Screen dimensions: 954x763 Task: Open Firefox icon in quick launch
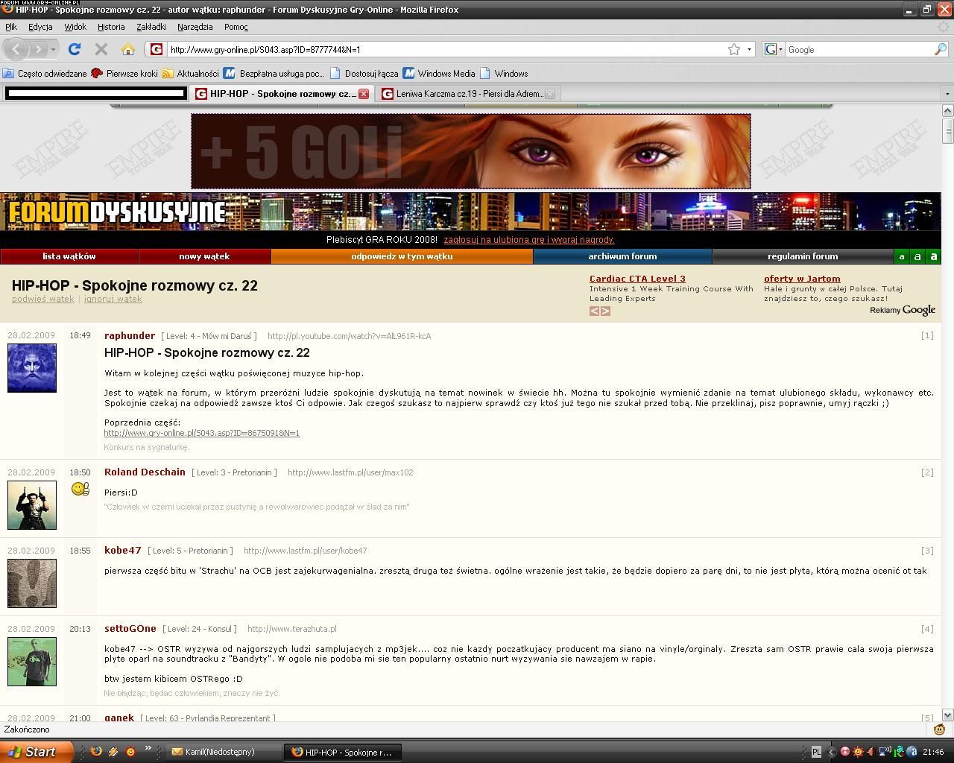(x=96, y=751)
